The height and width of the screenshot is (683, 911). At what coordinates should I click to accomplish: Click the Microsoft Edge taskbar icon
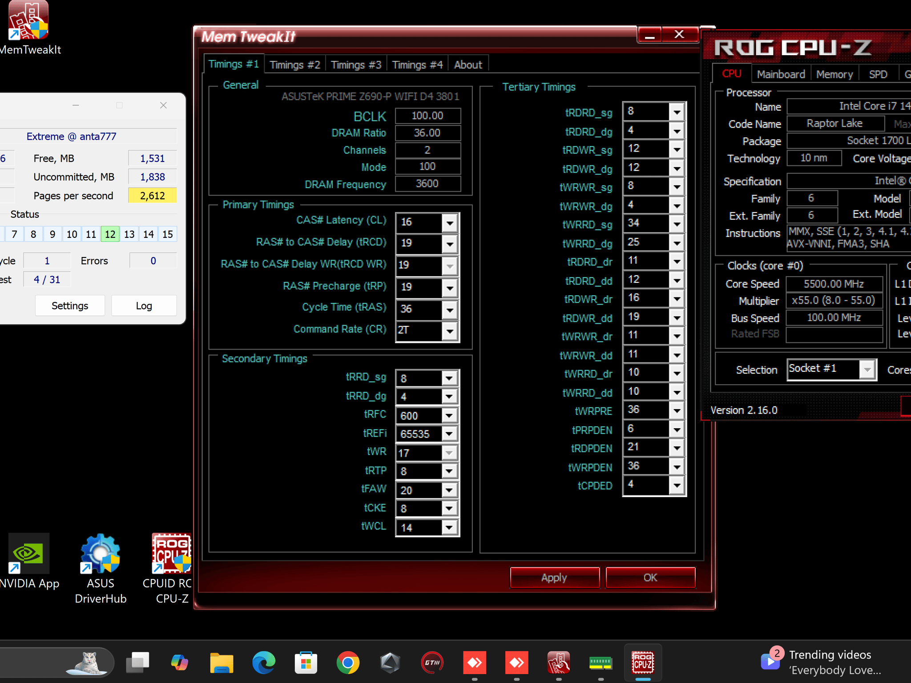click(x=263, y=663)
